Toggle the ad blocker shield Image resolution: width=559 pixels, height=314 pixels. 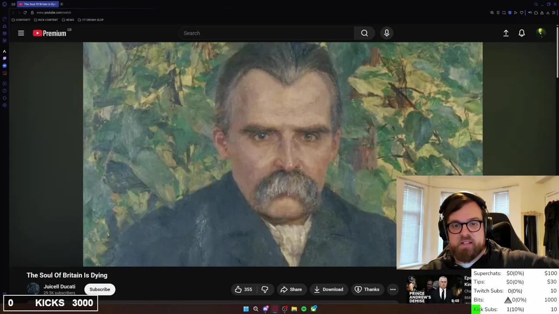(x=510, y=13)
